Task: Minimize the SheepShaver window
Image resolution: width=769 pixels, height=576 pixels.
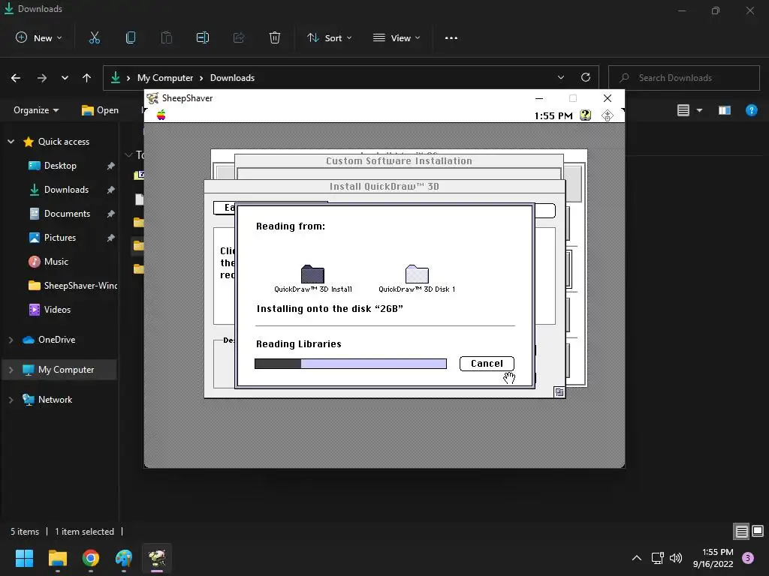Action: click(x=539, y=98)
